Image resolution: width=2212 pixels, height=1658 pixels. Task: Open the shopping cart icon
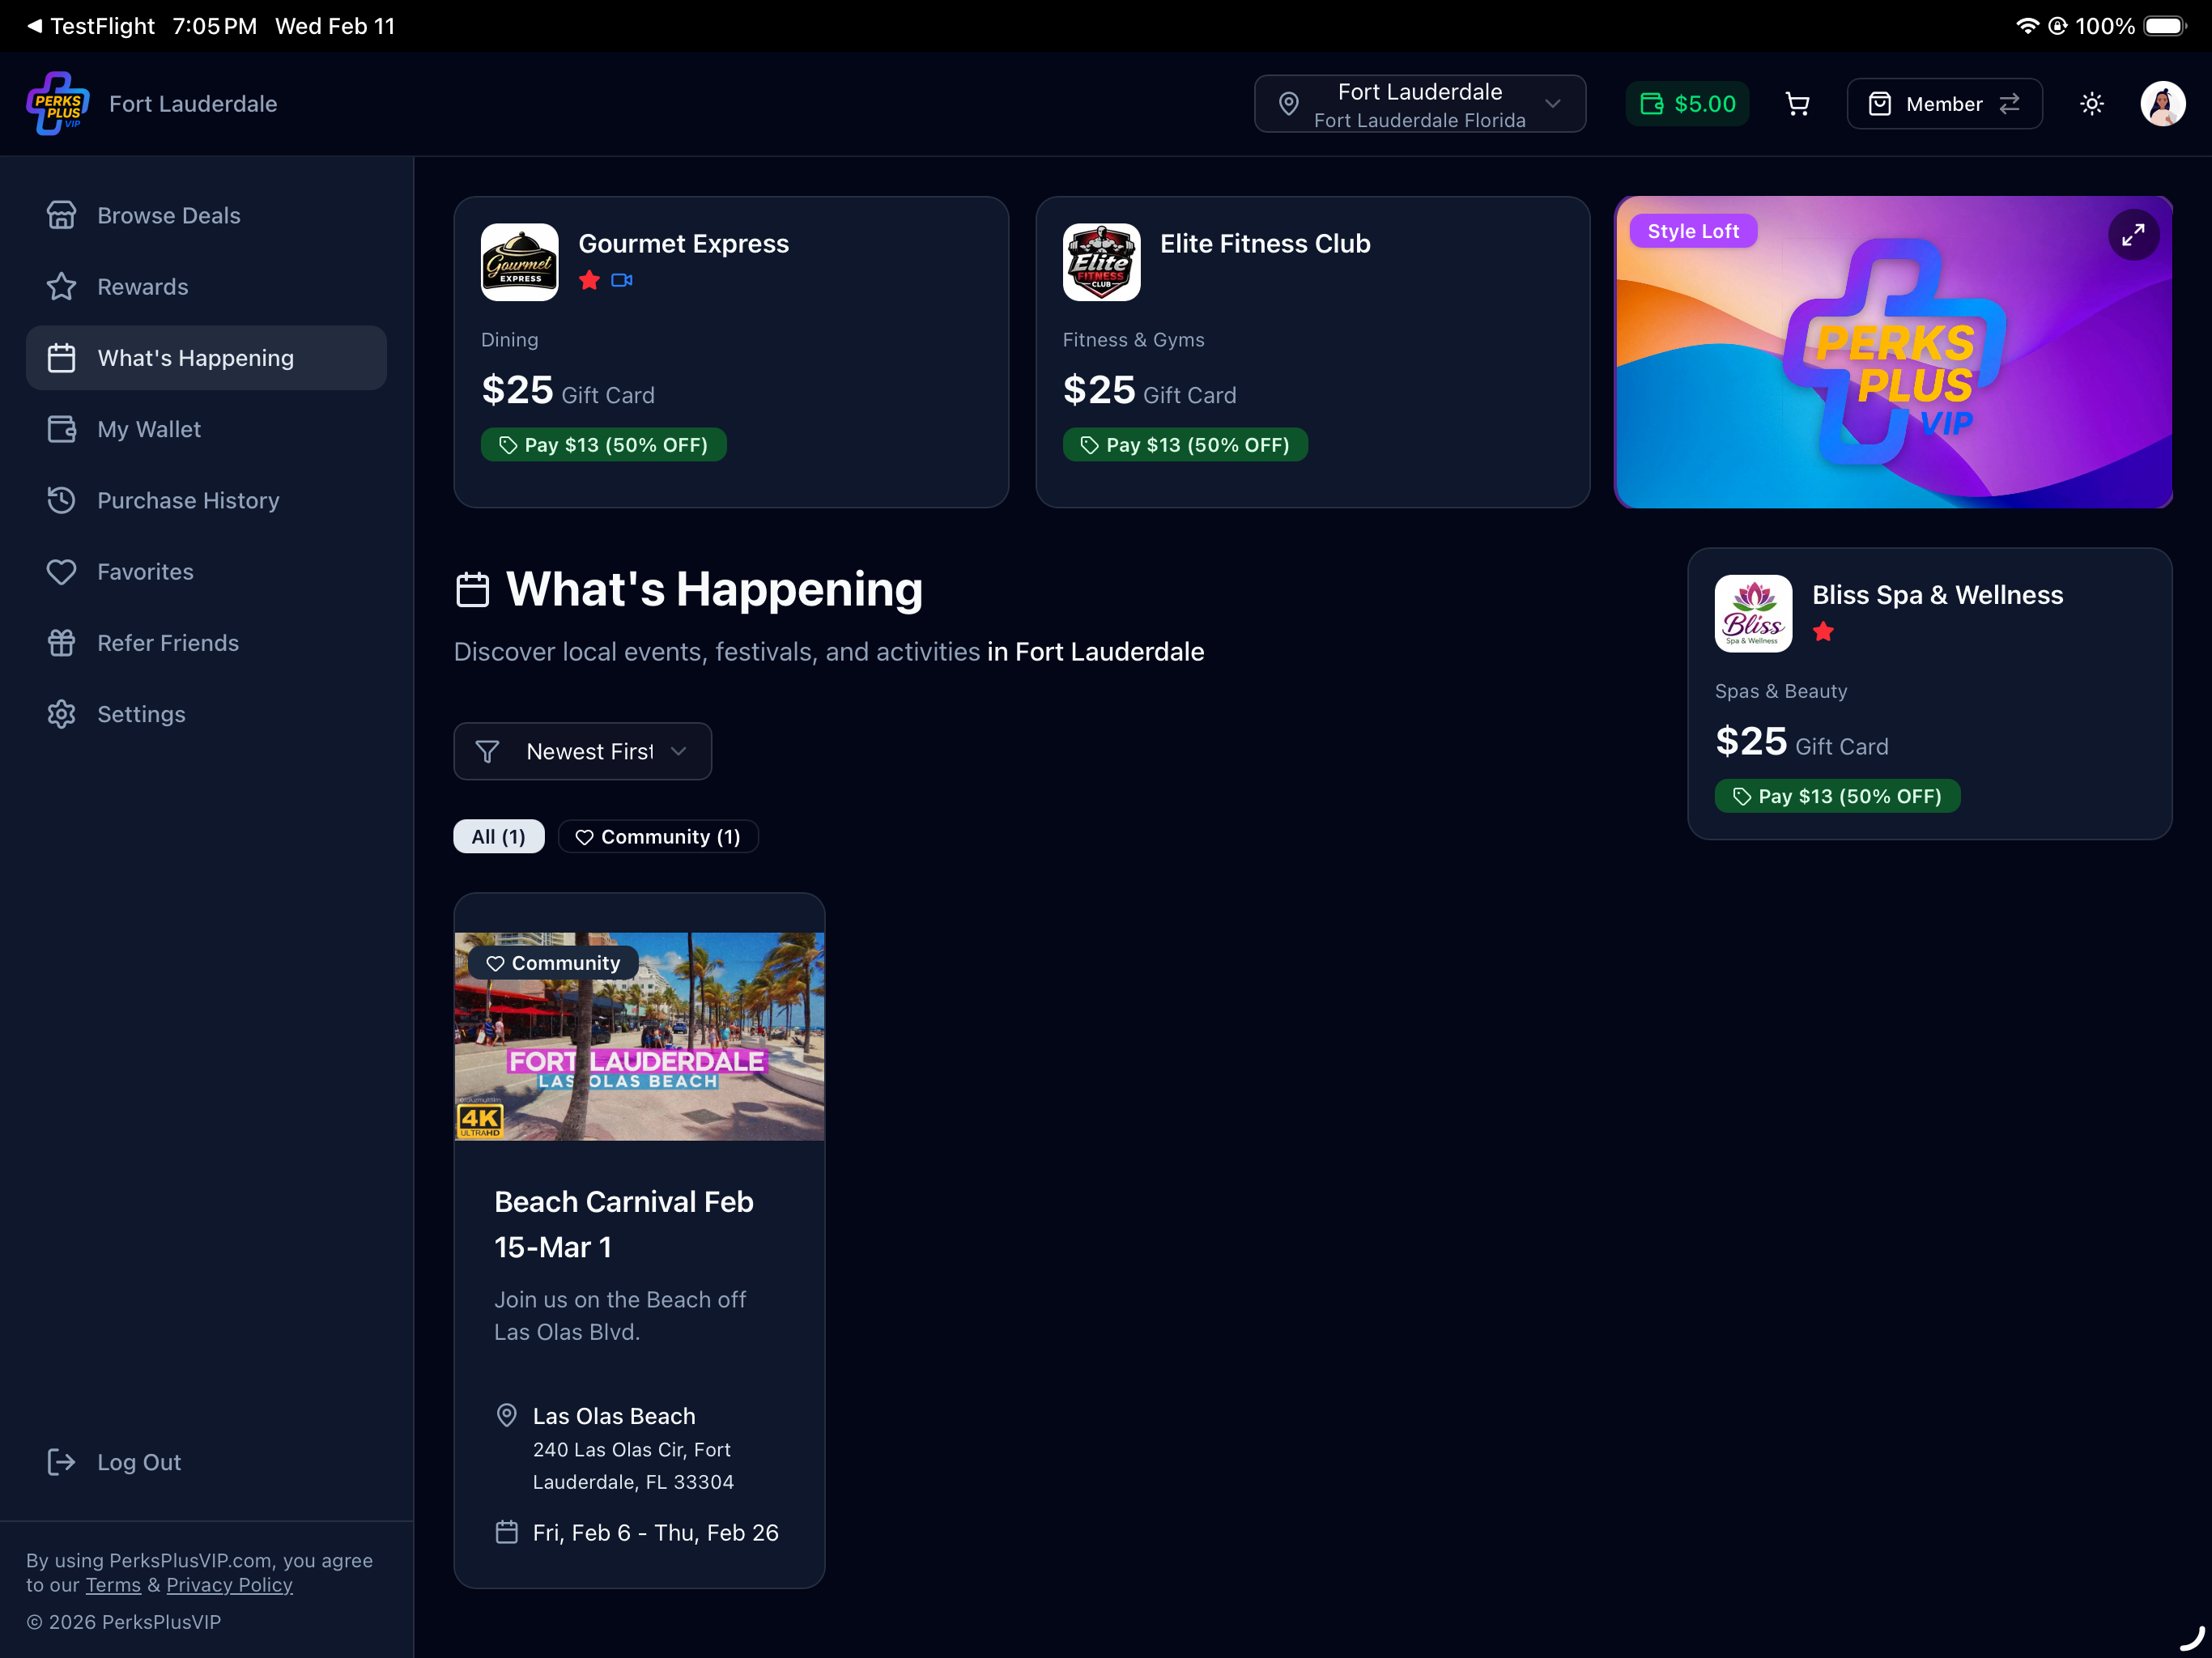coord(1797,104)
